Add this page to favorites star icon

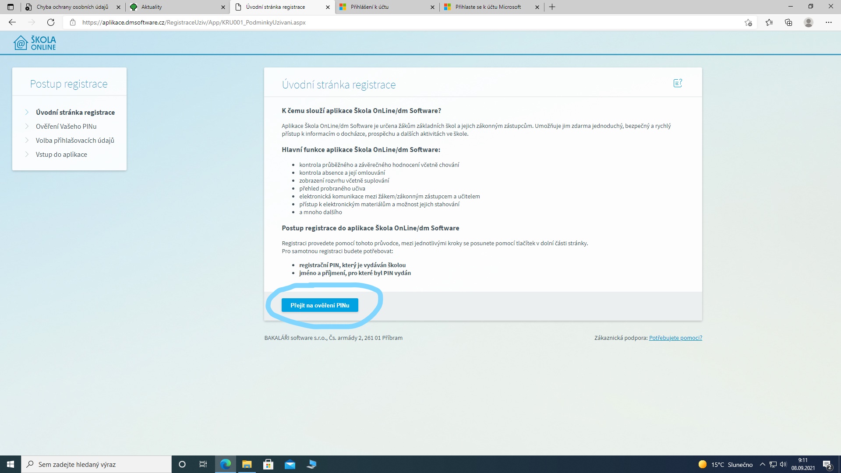[748, 22]
